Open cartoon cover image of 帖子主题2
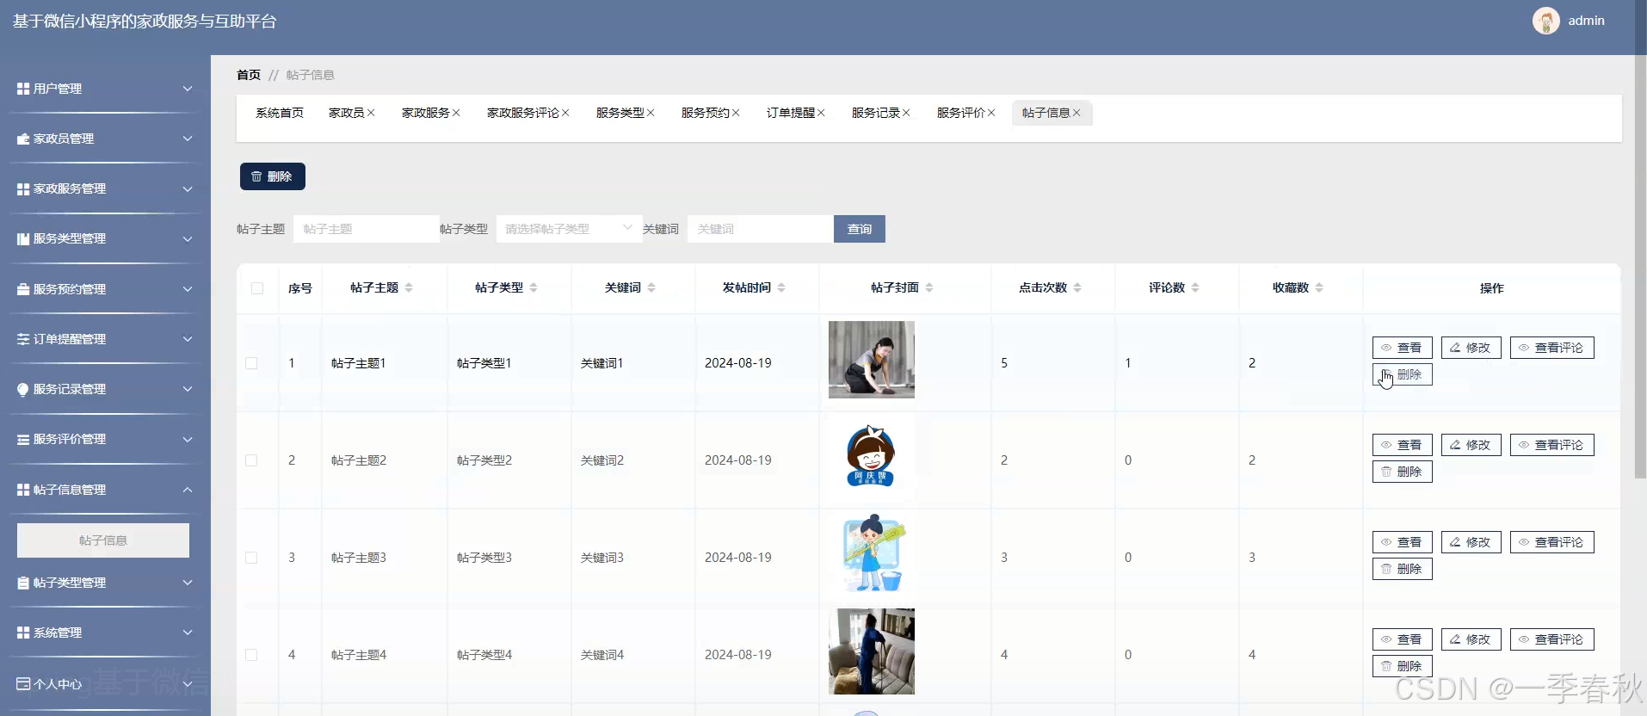Screen dimensions: 1647x716 point(871,456)
